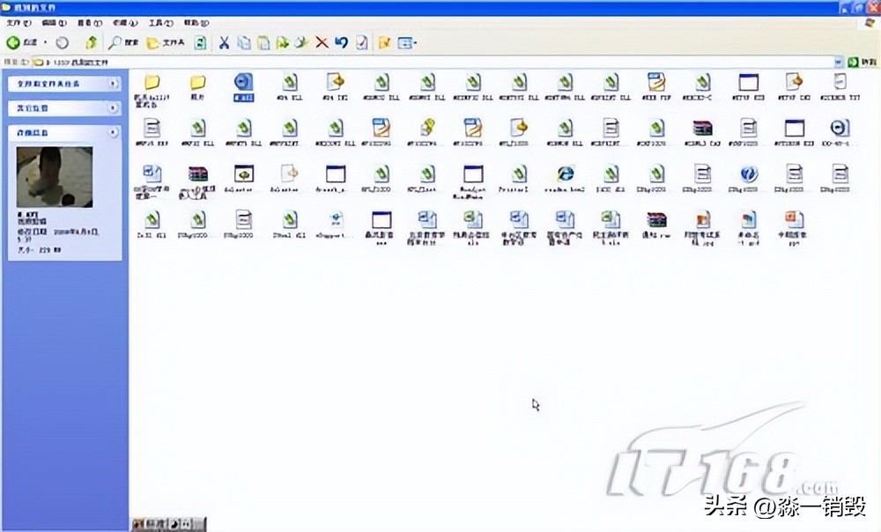Collapse the Other Places panel
The width and height of the screenshot is (881, 532).
tap(114, 107)
